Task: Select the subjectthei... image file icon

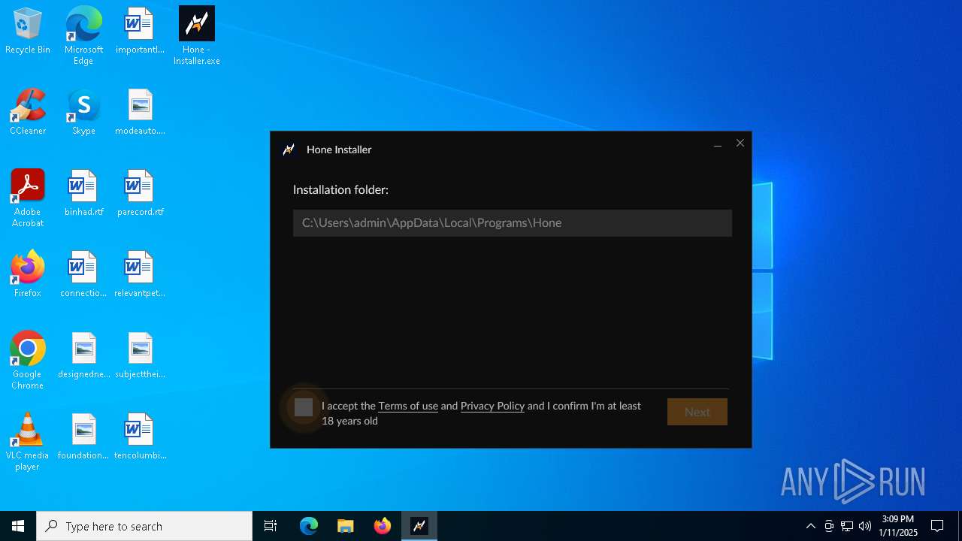Action: coord(140,356)
